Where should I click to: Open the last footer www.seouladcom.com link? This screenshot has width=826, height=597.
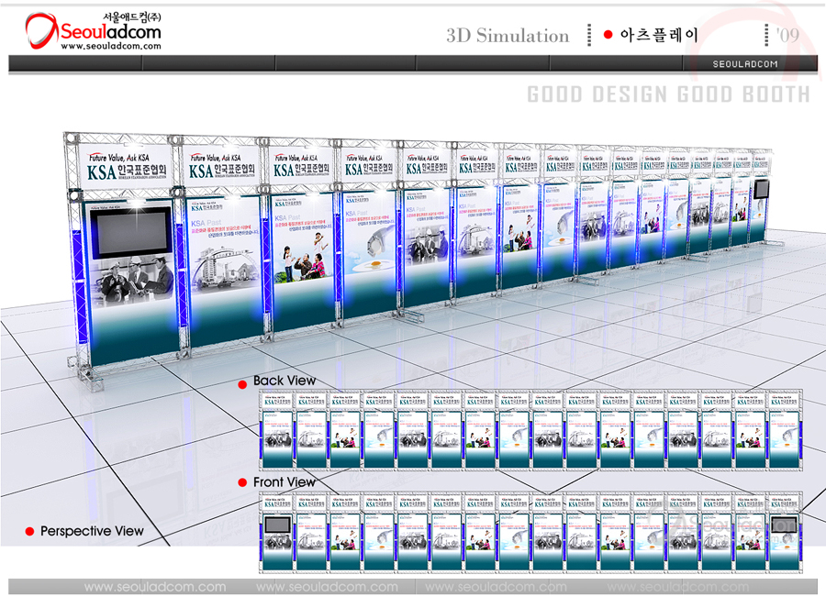pyautogui.click(x=669, y=587)
